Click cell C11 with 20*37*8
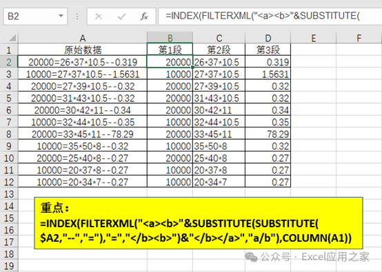382x272 pixels. [219, 170]
